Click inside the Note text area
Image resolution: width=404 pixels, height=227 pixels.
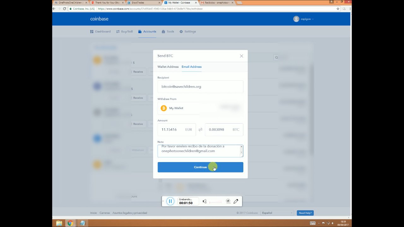[x=200, y=151]
